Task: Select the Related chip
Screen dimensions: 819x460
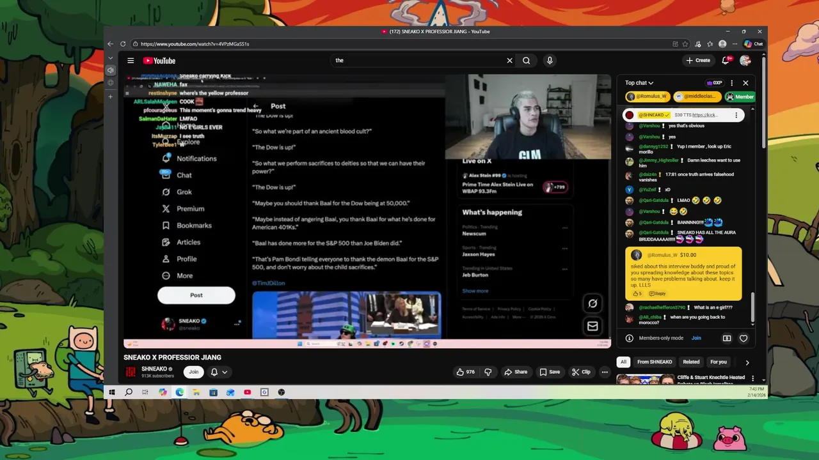Action: click(691, 362)
